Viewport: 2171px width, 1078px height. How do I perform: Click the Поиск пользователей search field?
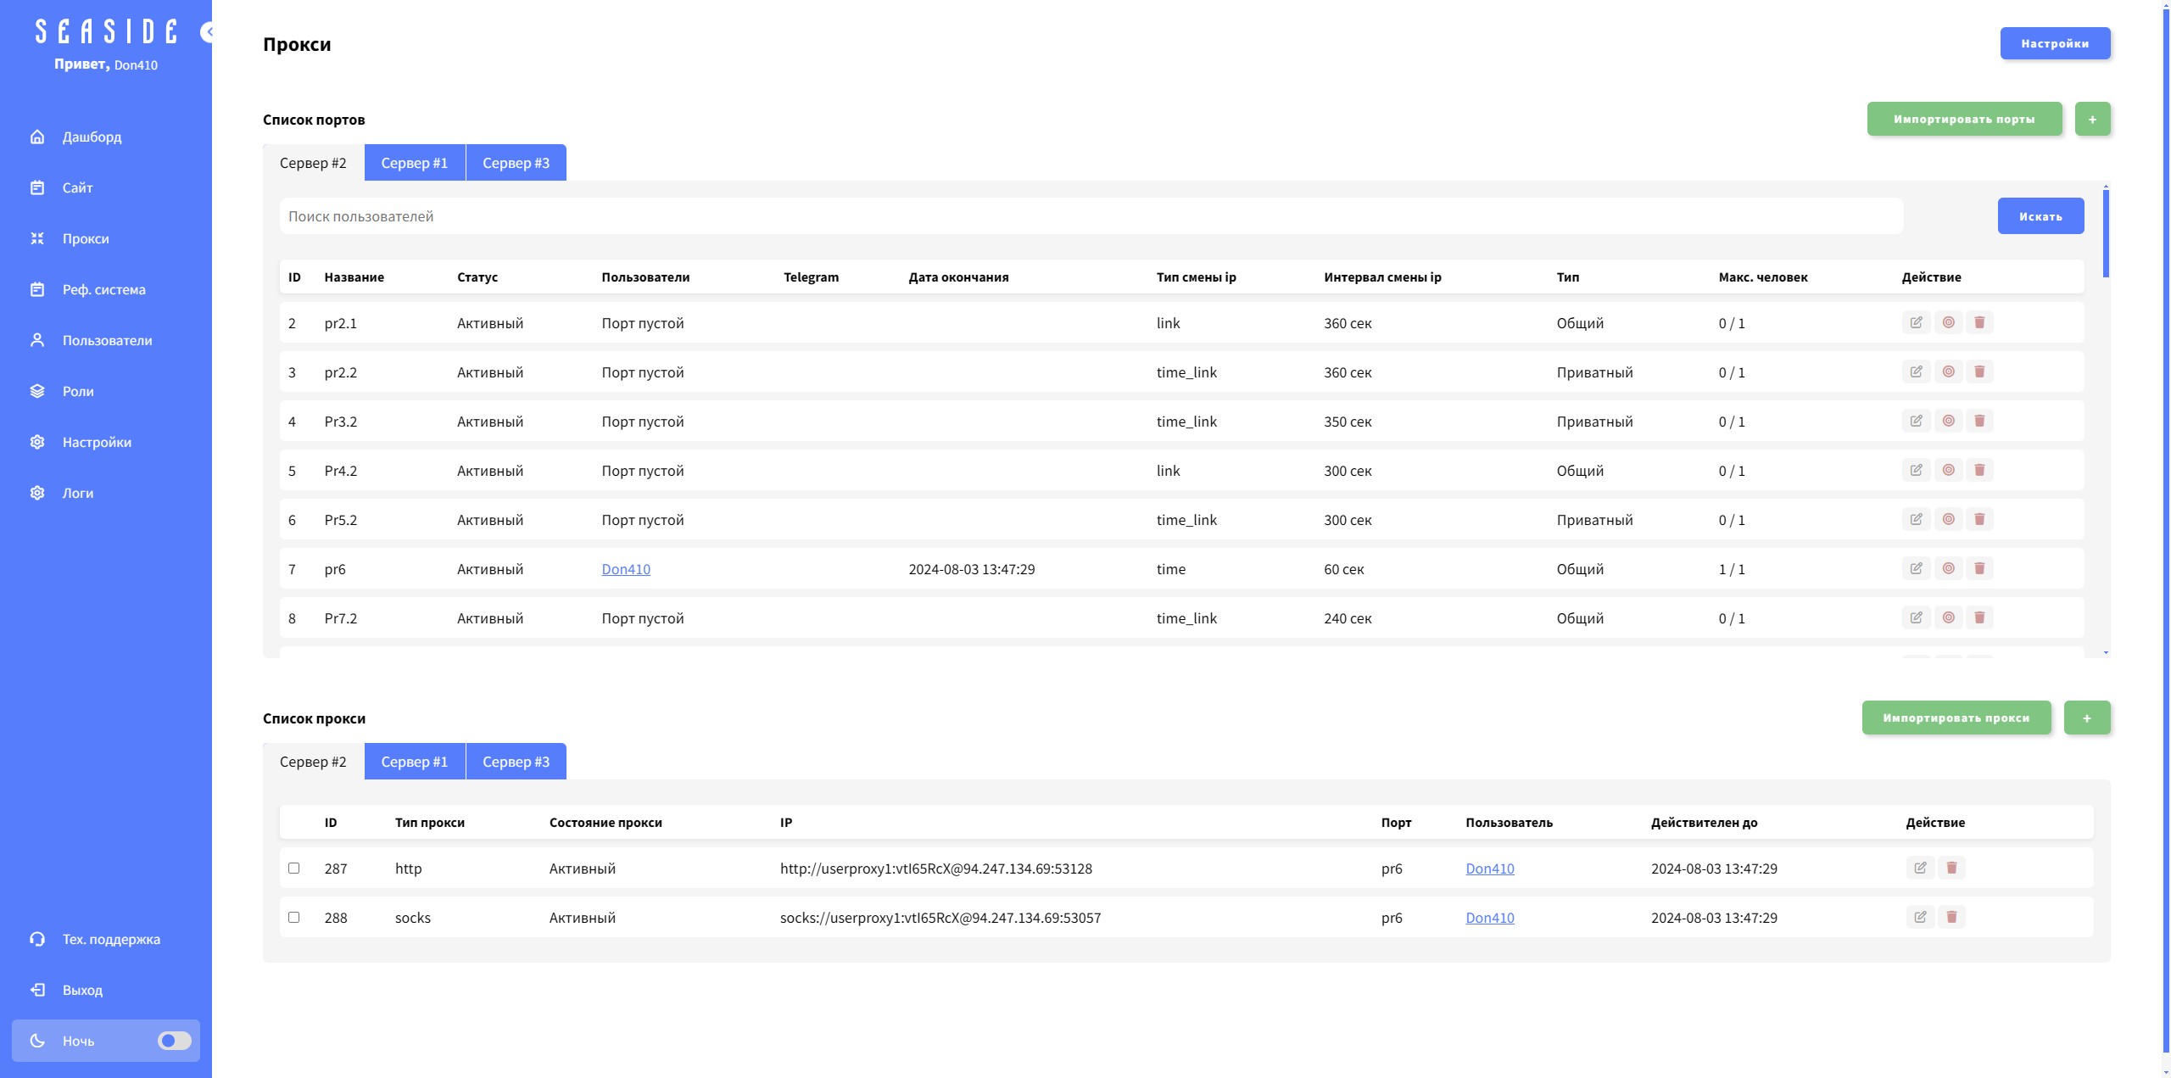(1091, 216)
